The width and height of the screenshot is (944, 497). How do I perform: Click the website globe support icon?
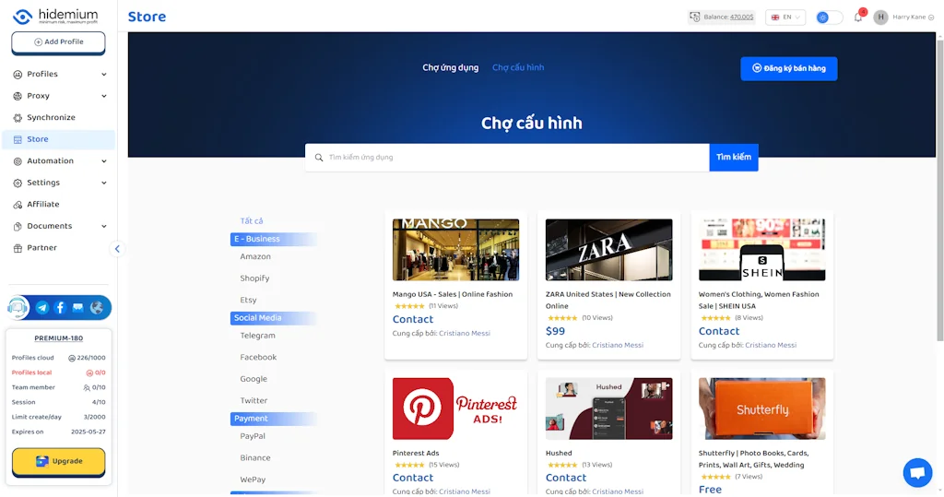pos(96,307)
